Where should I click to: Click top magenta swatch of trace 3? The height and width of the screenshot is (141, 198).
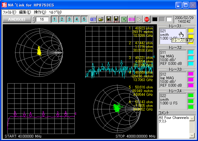click(x=191, y=74)
